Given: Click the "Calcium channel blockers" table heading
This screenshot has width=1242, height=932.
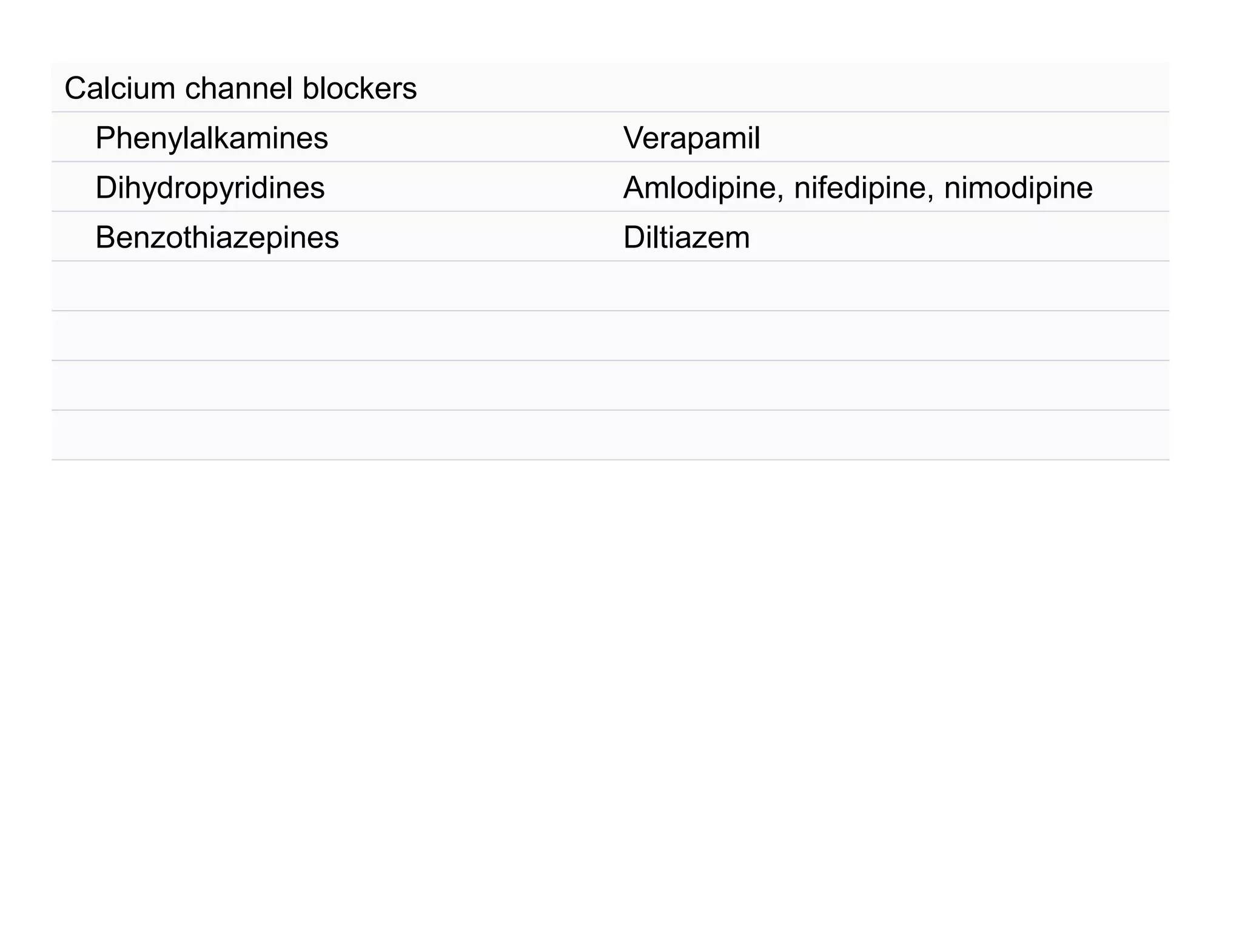Looking at the screenshot, I should click(x=240, y=89).
